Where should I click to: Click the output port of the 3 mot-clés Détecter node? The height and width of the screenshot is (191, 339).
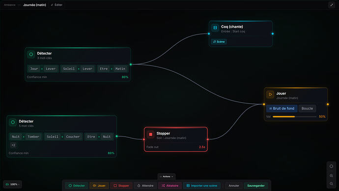[x=131, y=64]
